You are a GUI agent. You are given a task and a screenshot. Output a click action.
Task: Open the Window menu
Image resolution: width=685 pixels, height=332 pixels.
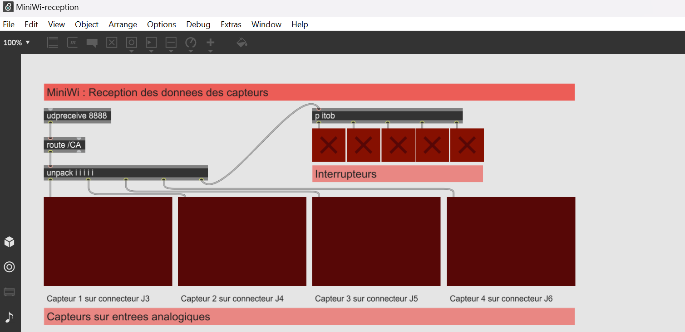[x=266, y=24]
